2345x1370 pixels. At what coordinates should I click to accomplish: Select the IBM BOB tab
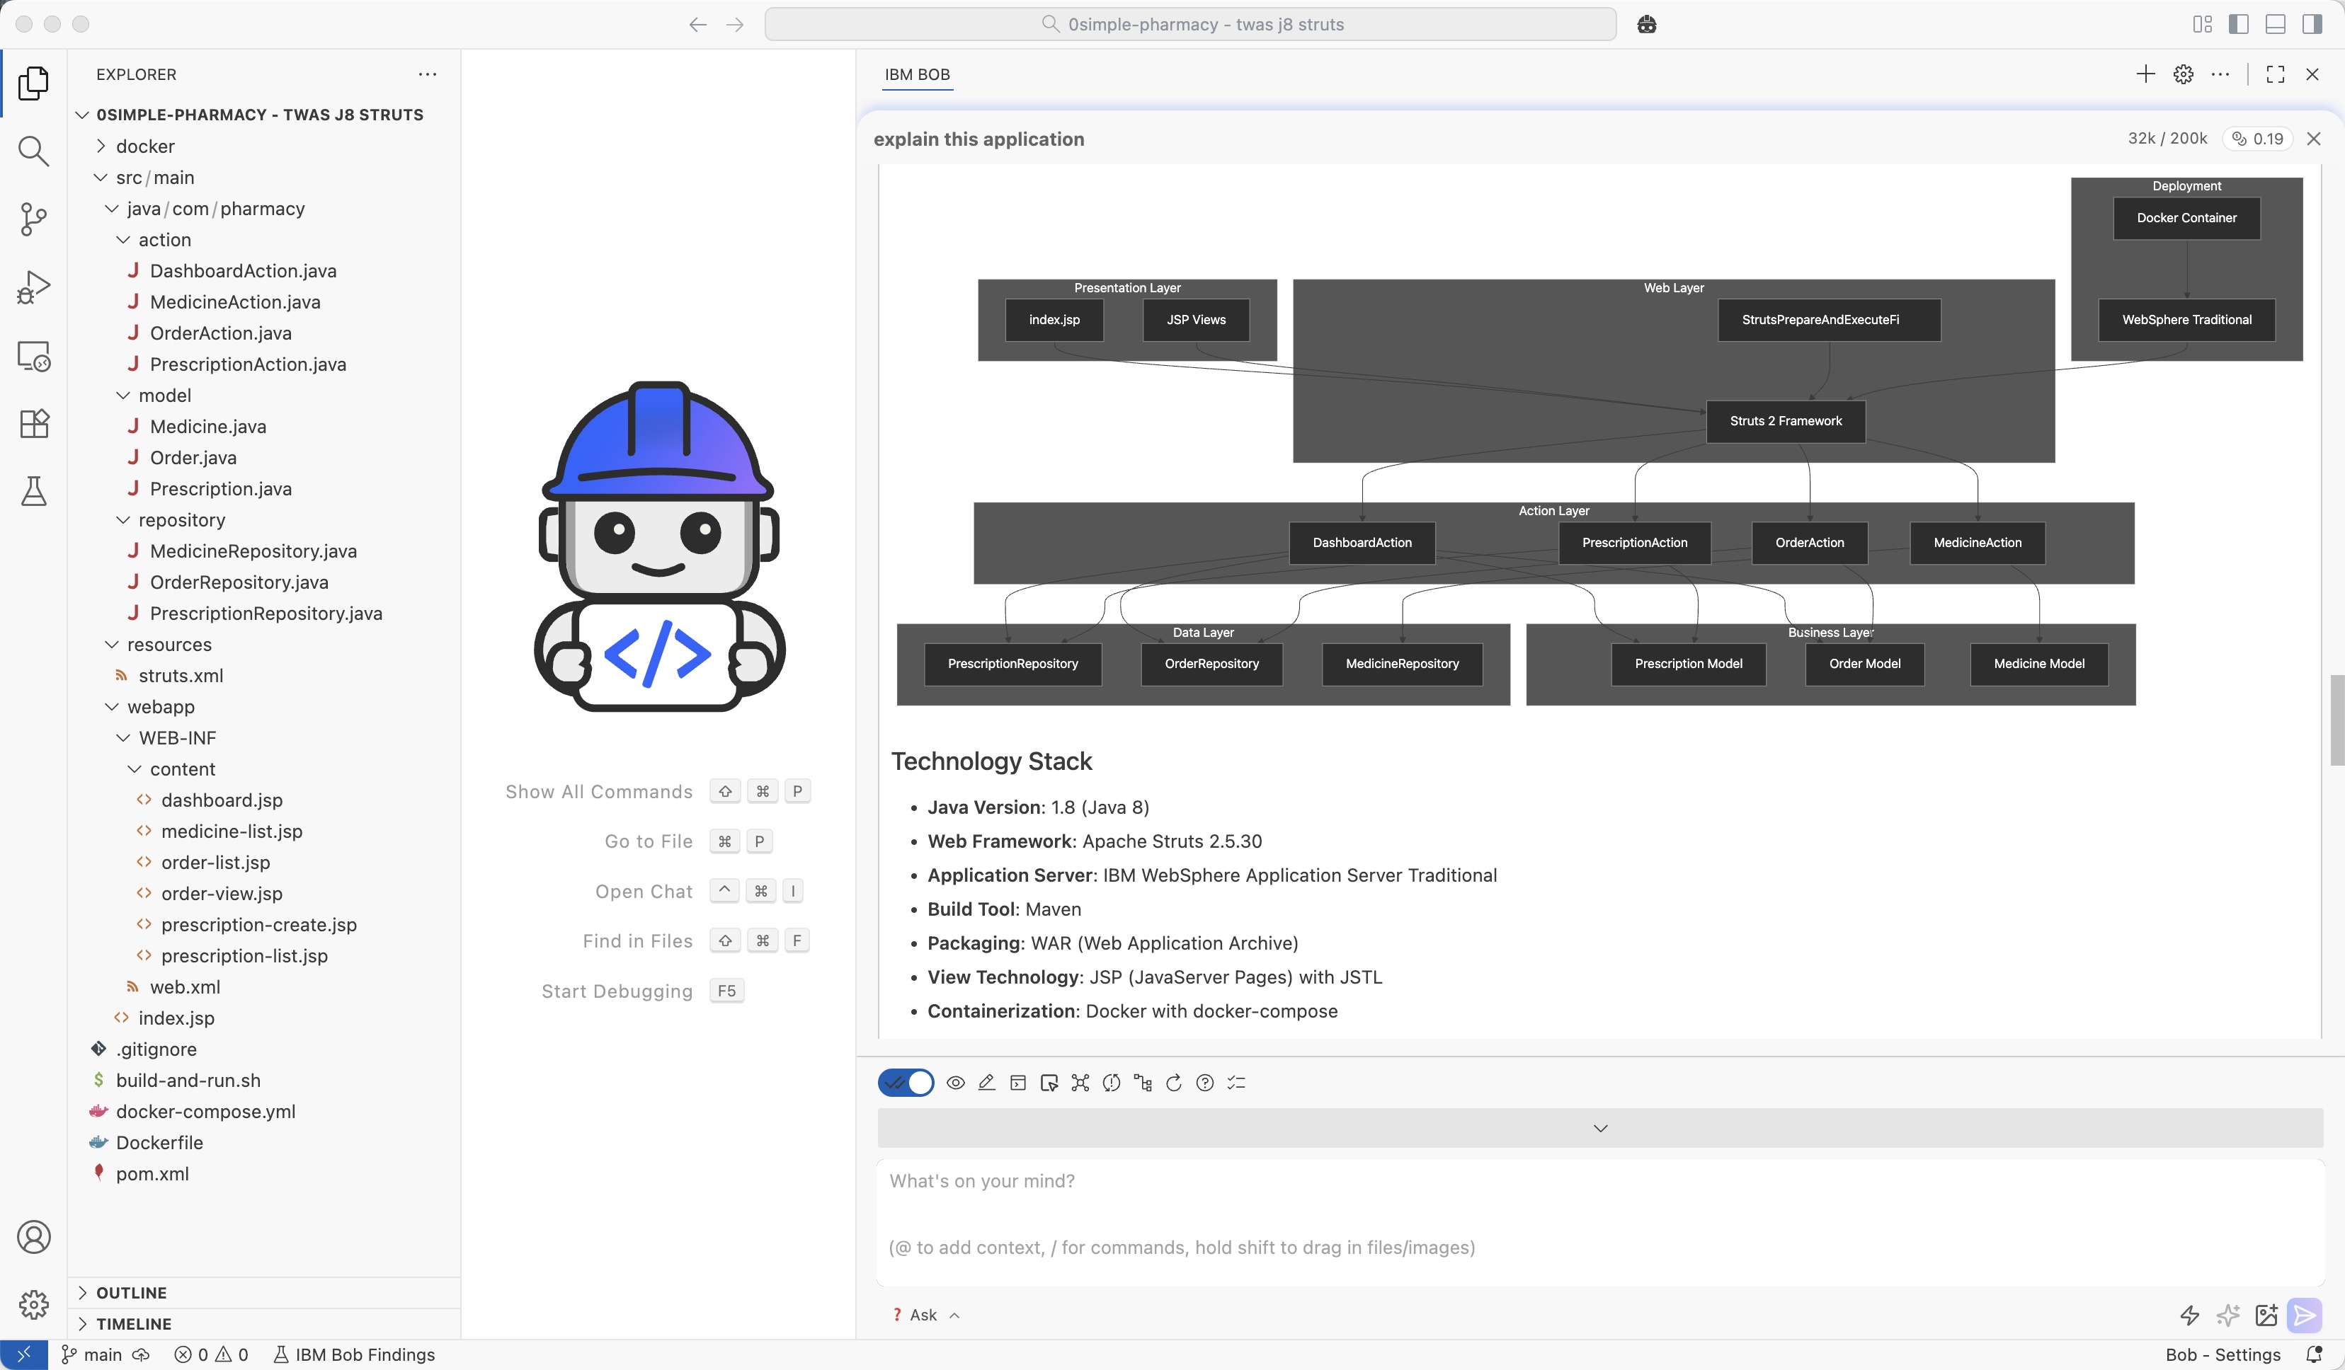tap(917, 74)
